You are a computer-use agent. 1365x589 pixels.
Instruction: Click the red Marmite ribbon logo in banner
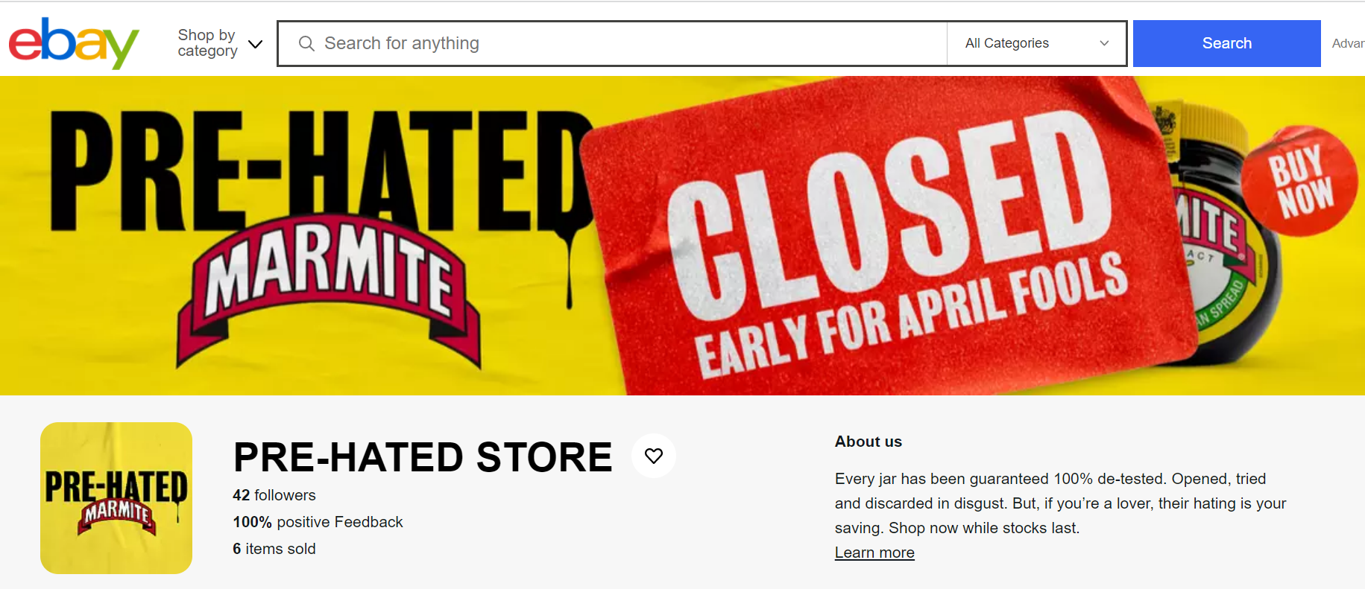click(x=329, y=290)
